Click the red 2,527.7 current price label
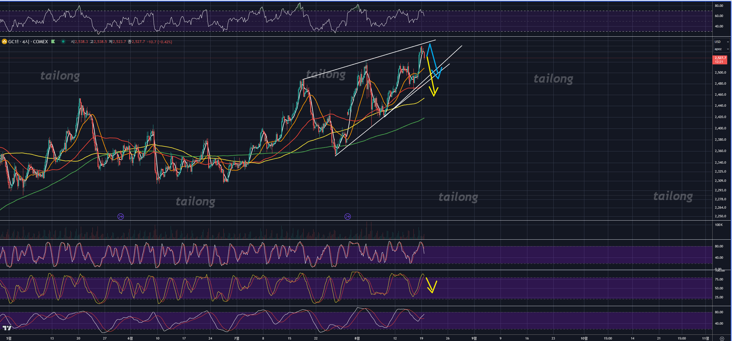 point(720,60)
